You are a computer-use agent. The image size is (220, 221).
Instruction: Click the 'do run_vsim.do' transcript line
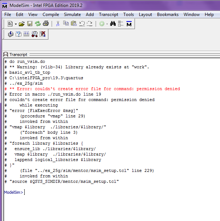[x=25, y=61]
